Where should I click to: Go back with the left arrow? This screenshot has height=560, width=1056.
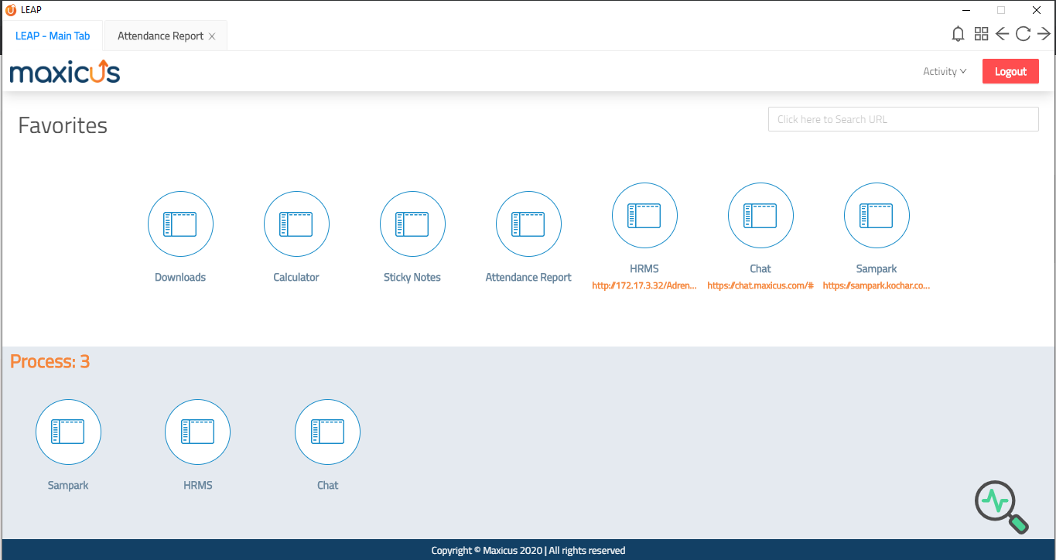[x=1002, y=34]
